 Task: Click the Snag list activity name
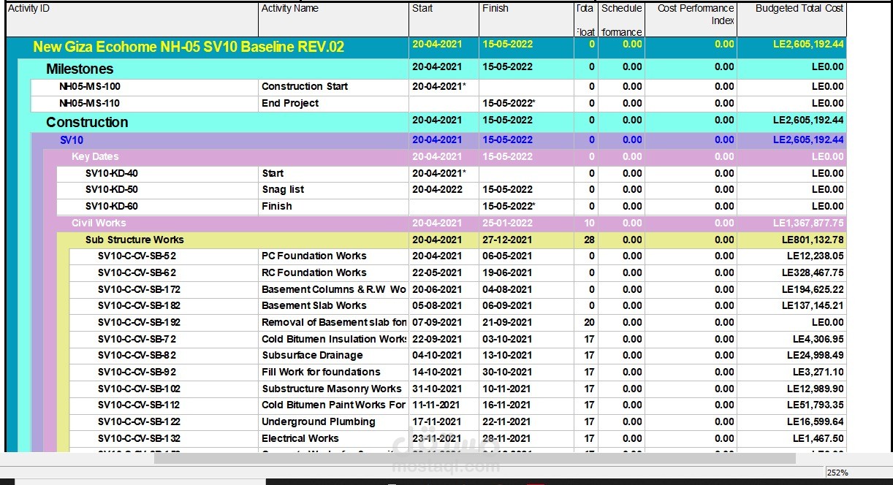pos(283,189)
